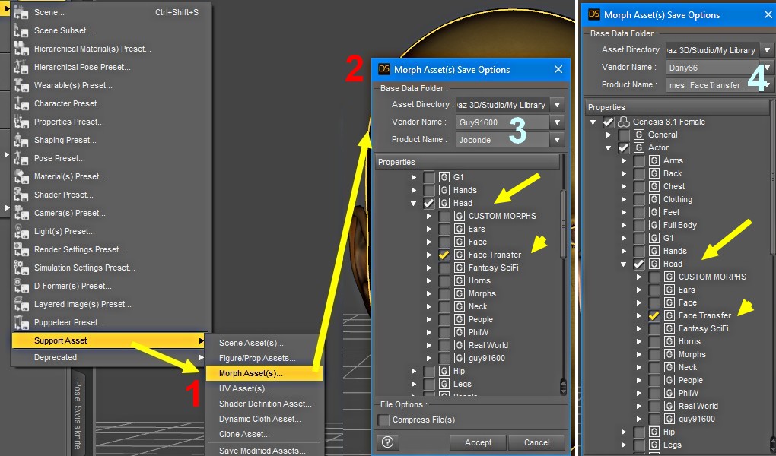Click Product Name field showing Joconde
Screen dimensions: 776x456
(x=503, y=140)
